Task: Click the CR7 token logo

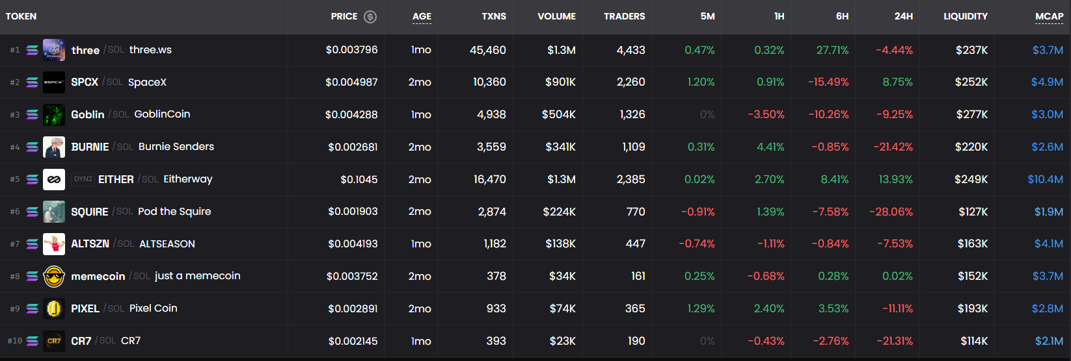Action: [54, 341]
